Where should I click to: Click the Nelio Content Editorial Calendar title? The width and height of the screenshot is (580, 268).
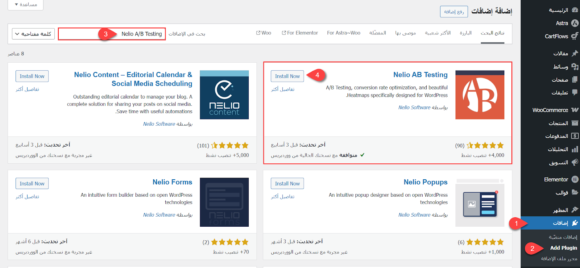(133, 79)
